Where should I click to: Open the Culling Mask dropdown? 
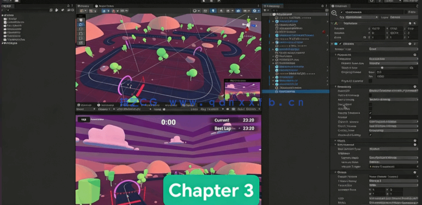393,130
